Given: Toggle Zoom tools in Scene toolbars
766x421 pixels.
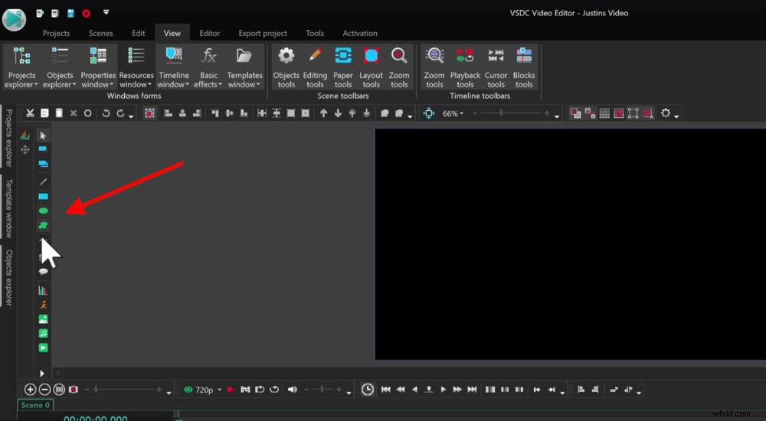Looking at the screenshot, I should tap(399, 67).
